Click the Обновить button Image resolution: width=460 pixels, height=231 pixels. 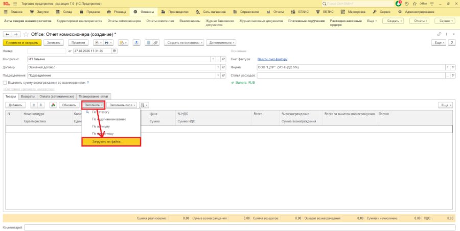[x=69, y=105]
